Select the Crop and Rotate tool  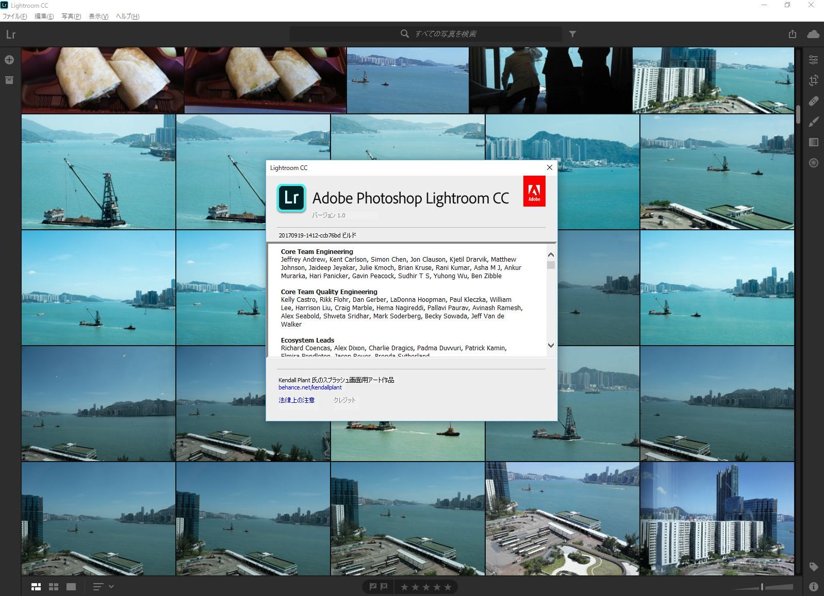tap(813, 80)
